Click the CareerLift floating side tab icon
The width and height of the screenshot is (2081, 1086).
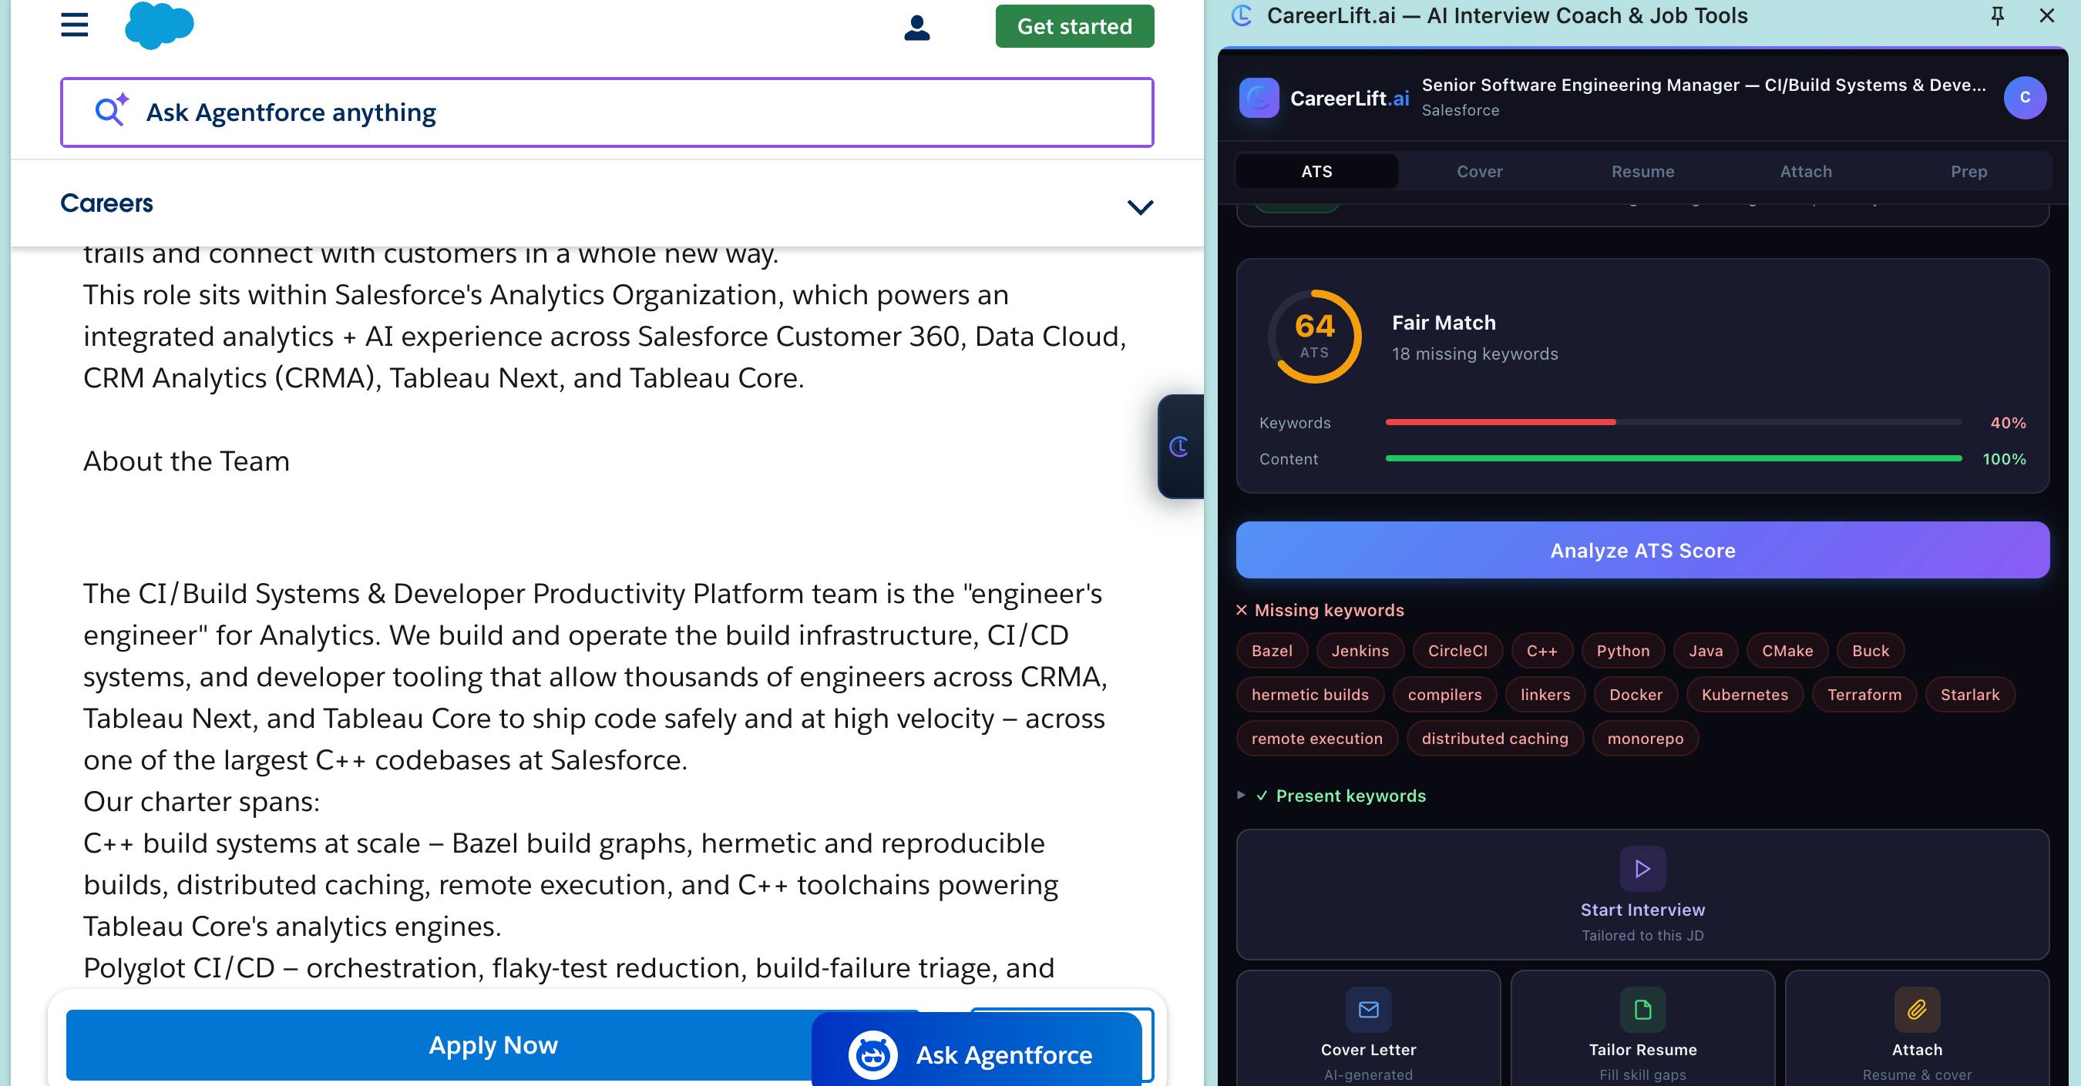pos(1179,447)
